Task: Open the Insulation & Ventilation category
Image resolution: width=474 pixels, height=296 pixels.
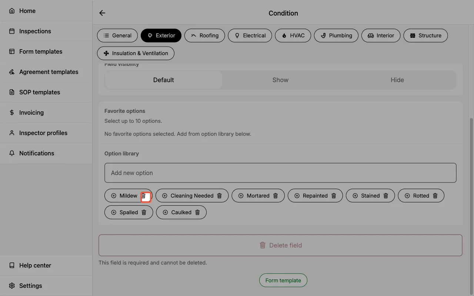Action: coord(136,53)
